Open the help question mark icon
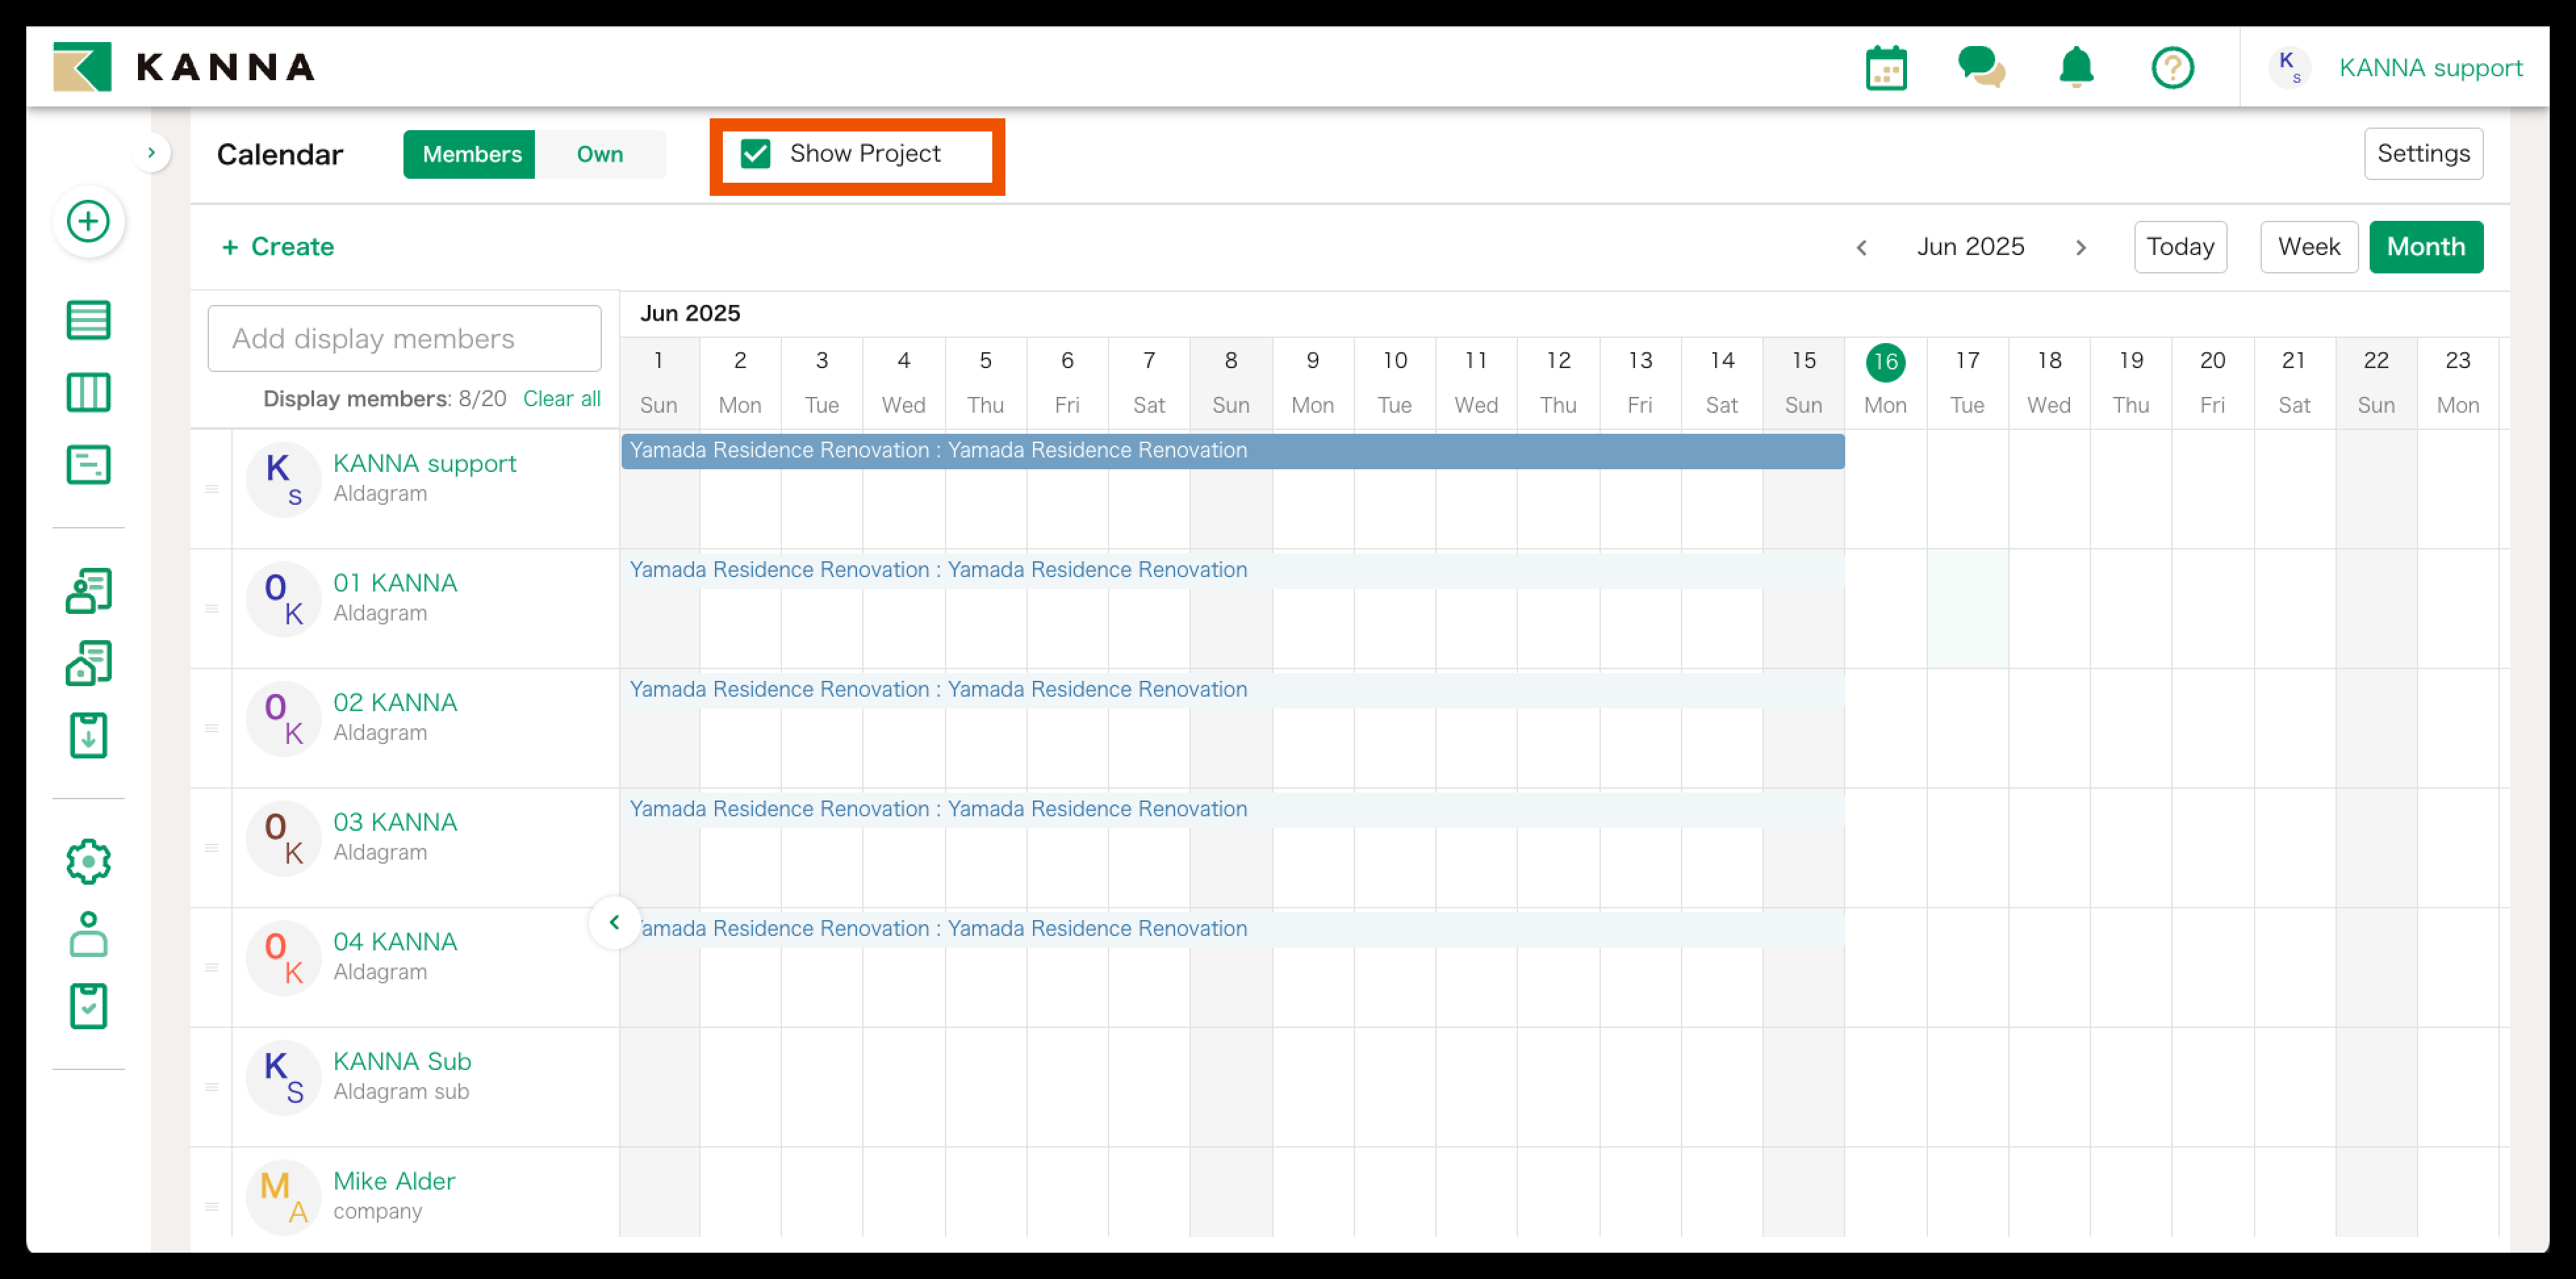This screenshot has height=1279, width=2576. point(2172,68)
